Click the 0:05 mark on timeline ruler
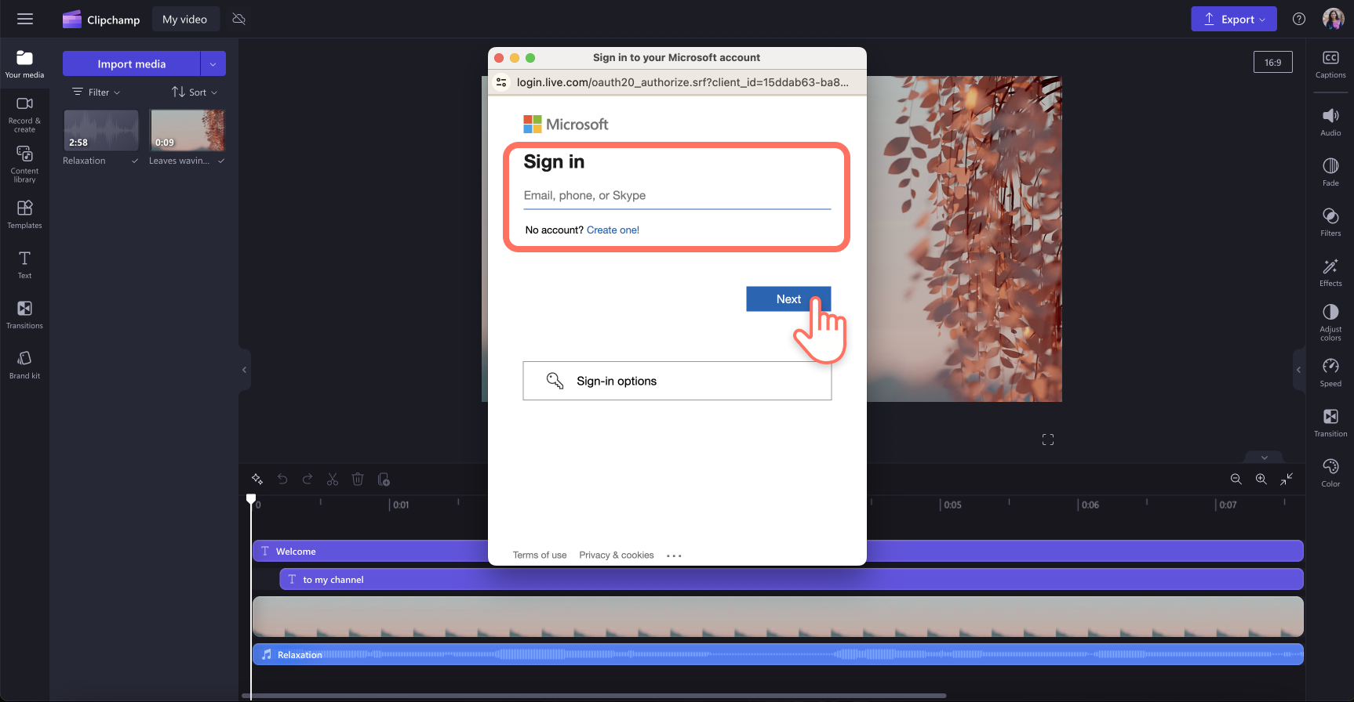Image resolution: width=1354 pixels, height=702 pixels. coord(952,505)
